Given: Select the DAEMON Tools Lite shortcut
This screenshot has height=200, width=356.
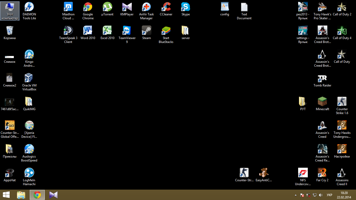Looking at the screenshot, I should (x=29, y=11).
